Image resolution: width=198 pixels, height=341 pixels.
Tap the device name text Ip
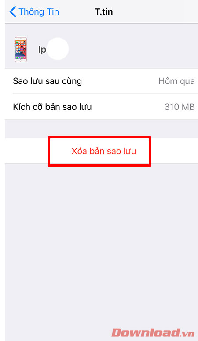42,50
